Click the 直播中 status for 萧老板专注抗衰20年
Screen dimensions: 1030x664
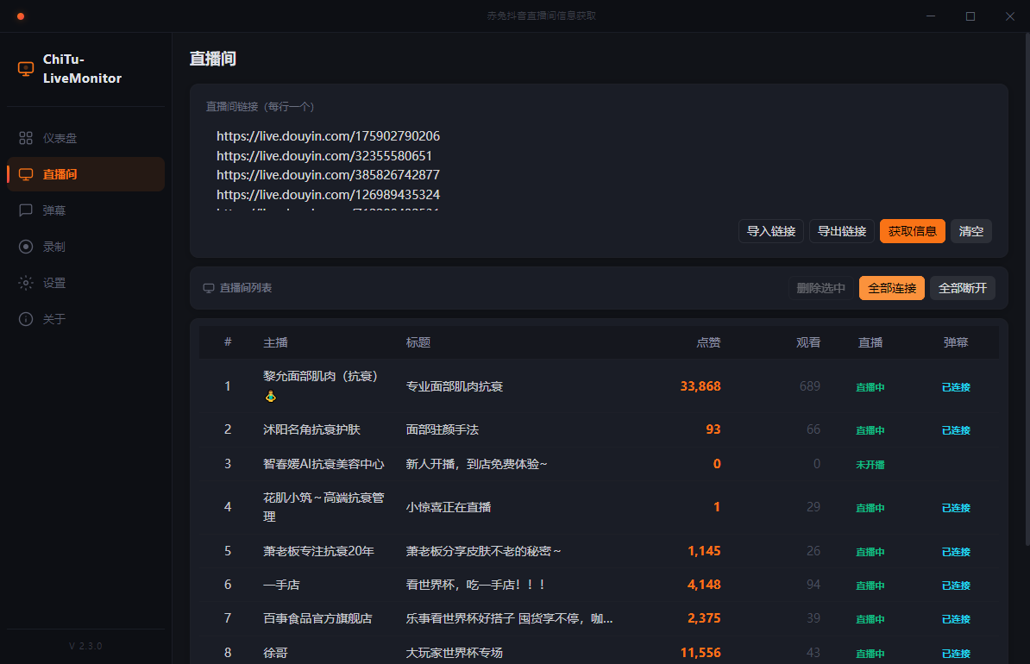870,552
